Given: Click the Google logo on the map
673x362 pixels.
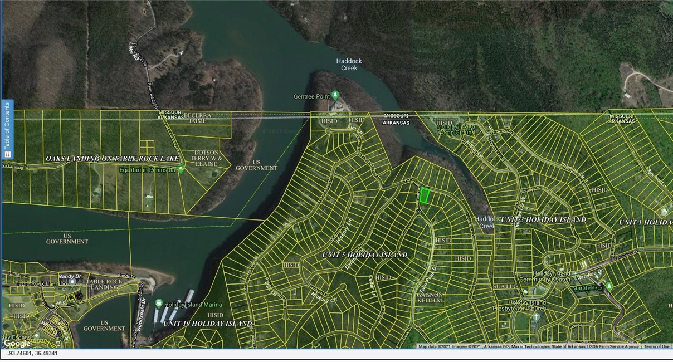Looking at the screenshot, I should click(x=17, y=343).
